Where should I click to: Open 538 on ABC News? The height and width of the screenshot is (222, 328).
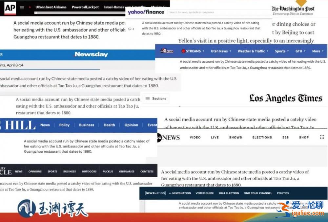(x=286, y=137)
